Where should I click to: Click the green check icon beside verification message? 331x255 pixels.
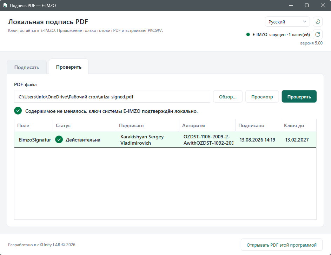pyautogui.click(x=18, y=111)
